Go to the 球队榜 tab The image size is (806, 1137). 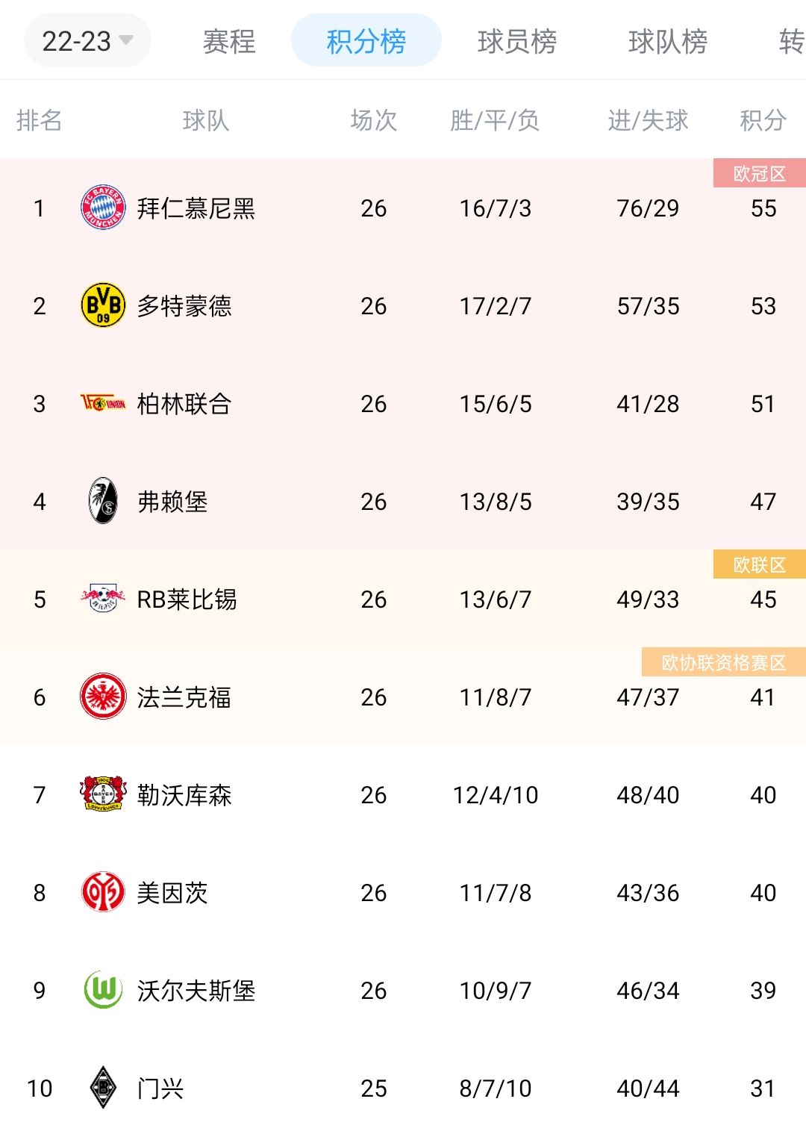coord(668,41)
